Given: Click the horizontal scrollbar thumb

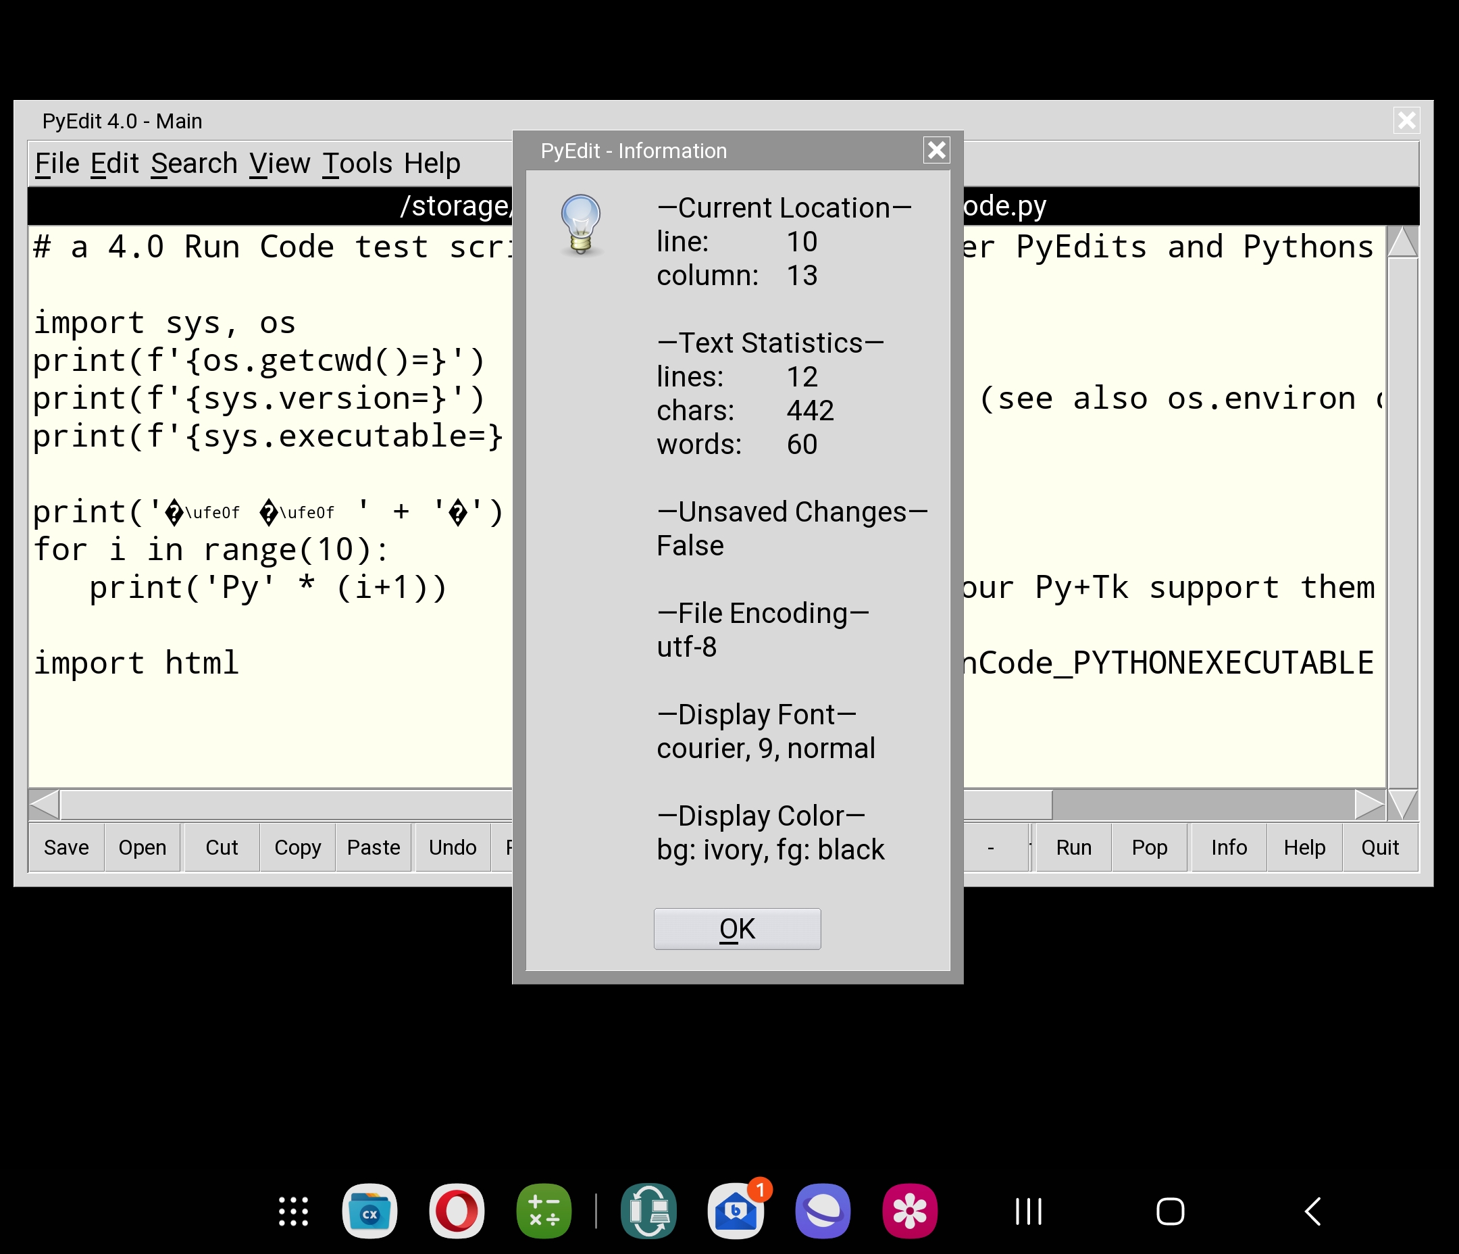Looking at the screenshot, I should tap(557, 804).
